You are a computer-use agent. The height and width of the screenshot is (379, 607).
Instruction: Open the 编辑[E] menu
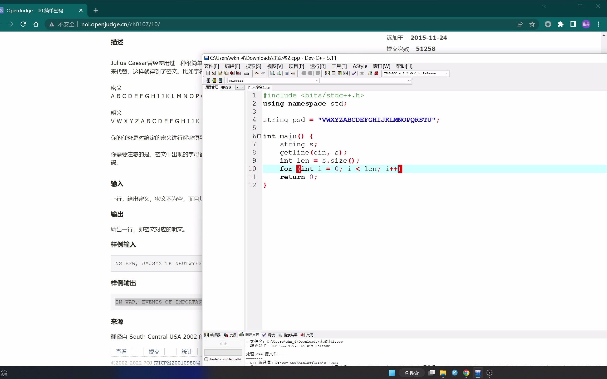[232, 66]
